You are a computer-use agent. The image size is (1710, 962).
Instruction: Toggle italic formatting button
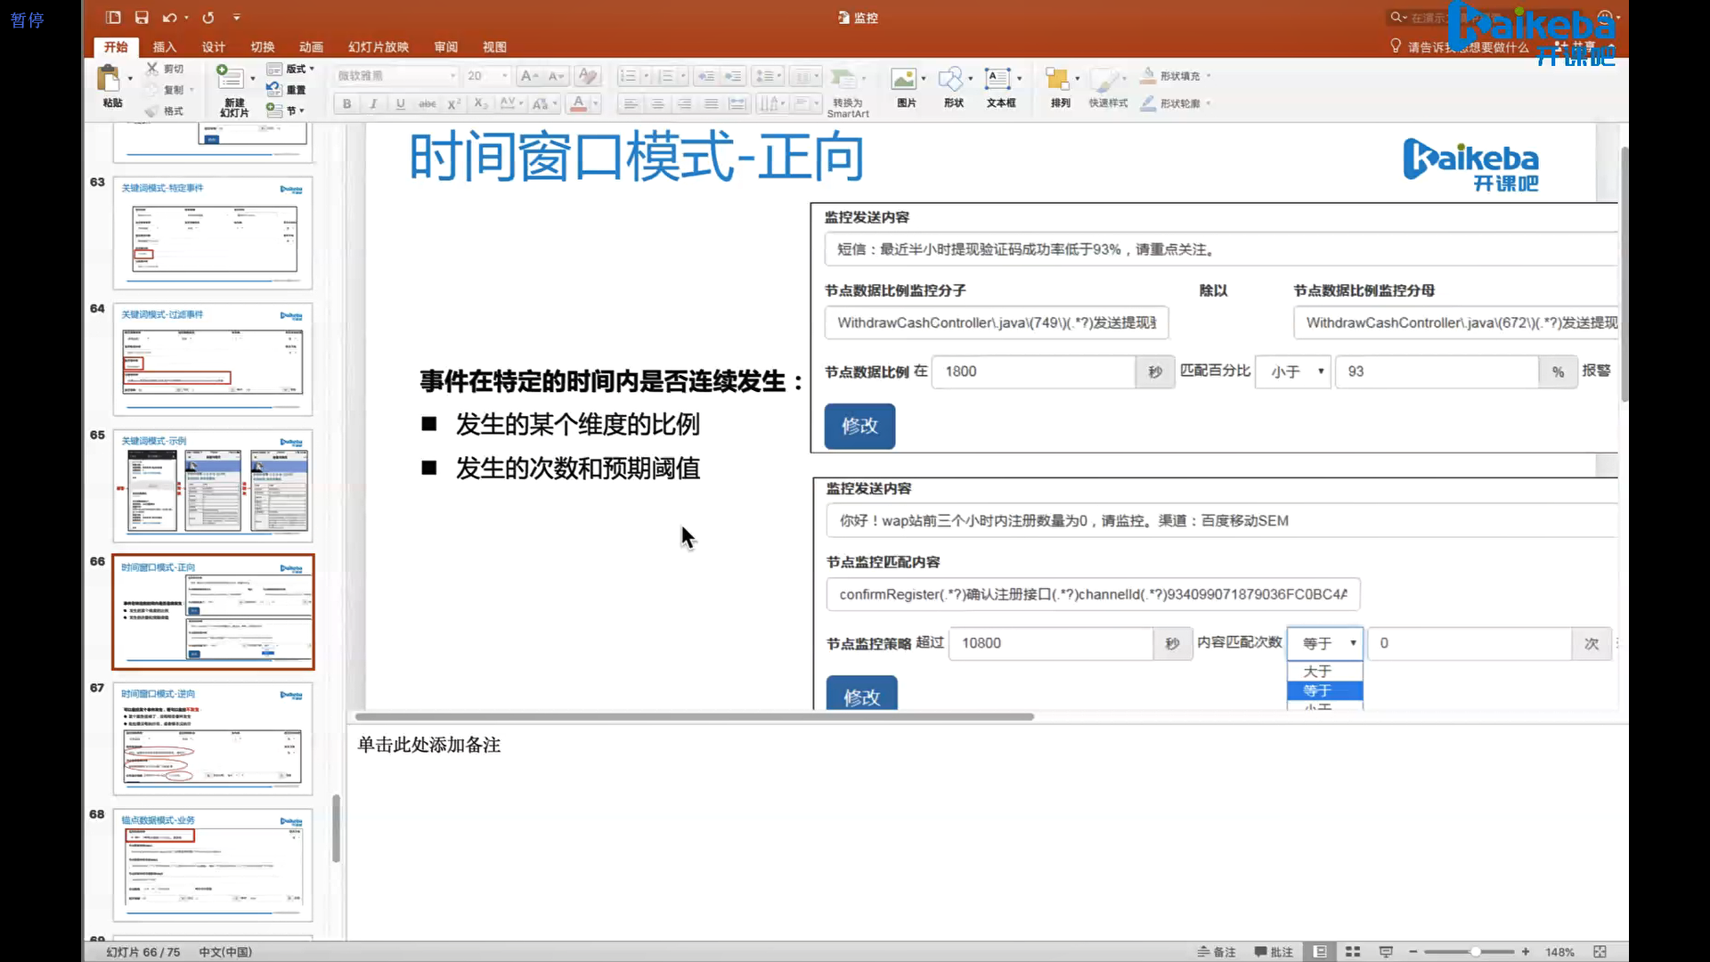(373, 103)
